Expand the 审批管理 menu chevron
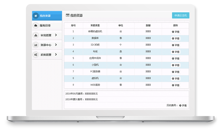The image size is (221, 135). tap(56, 35)
